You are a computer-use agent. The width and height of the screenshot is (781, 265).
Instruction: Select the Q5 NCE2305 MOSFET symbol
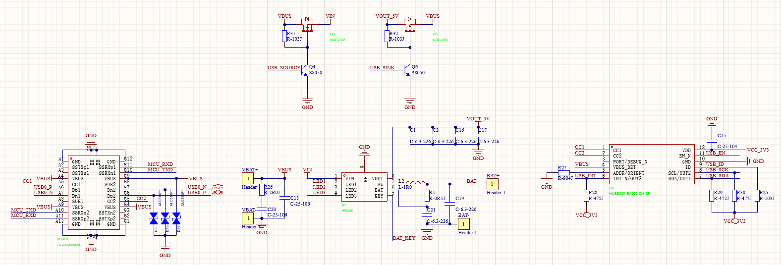(x=410, y=24)
